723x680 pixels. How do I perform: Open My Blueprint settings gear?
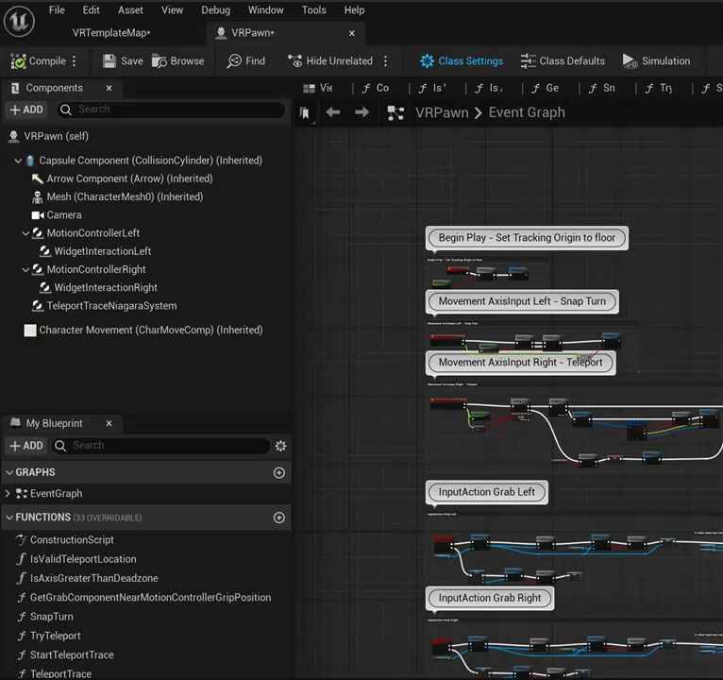click(x=280, y=446)
